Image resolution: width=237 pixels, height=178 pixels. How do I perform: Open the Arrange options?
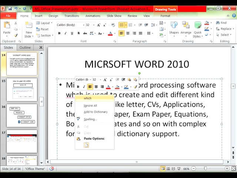[x=186, y=30]
